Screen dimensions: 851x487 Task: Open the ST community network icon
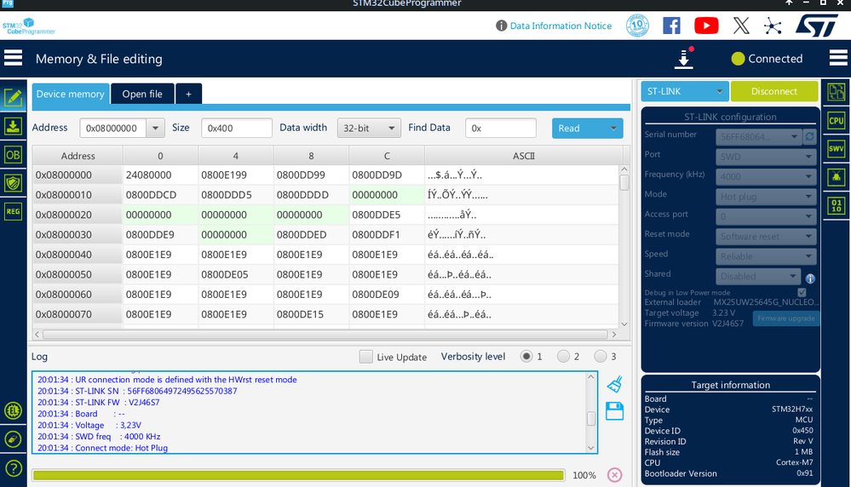(x=773, y=26)
